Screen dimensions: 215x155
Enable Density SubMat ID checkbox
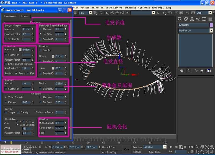click(x=41, y=39)
